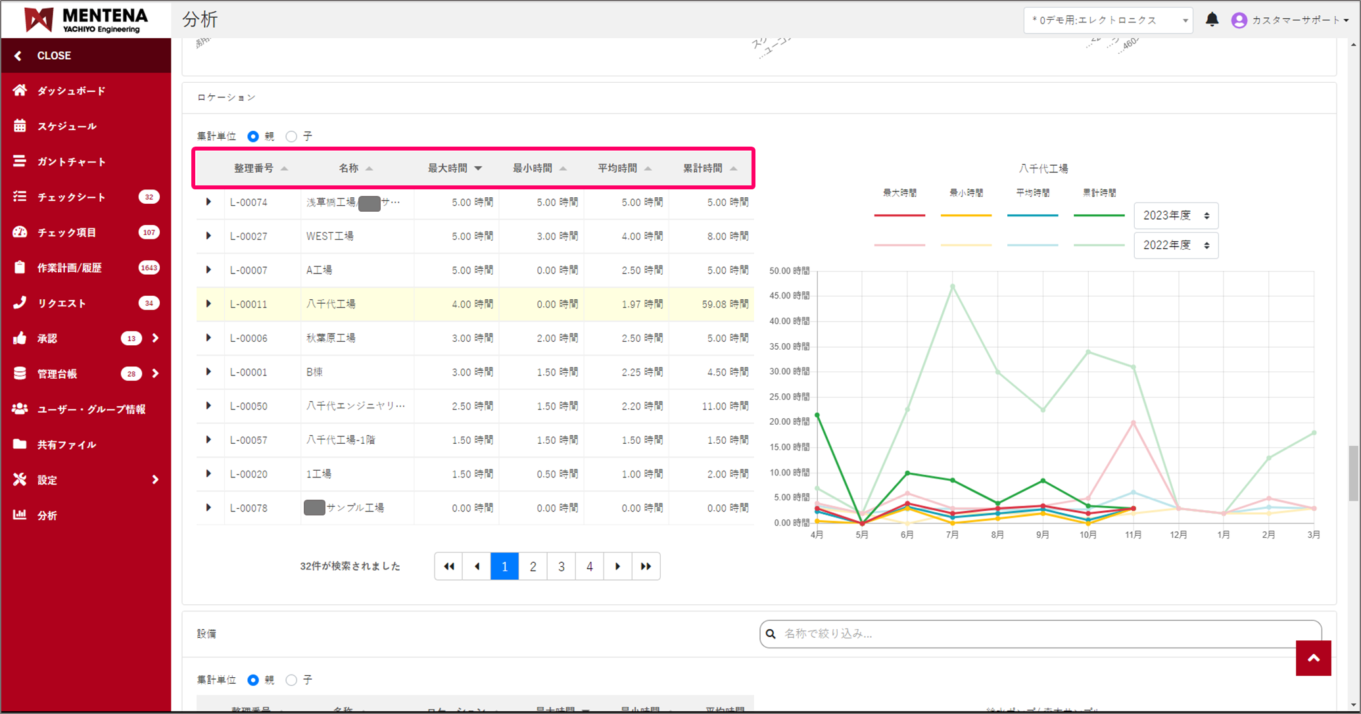Click the analysis bar chart icon
The height and width of the screenshot is (714, 1361).
pyautogui.click(x=20, y=515)
